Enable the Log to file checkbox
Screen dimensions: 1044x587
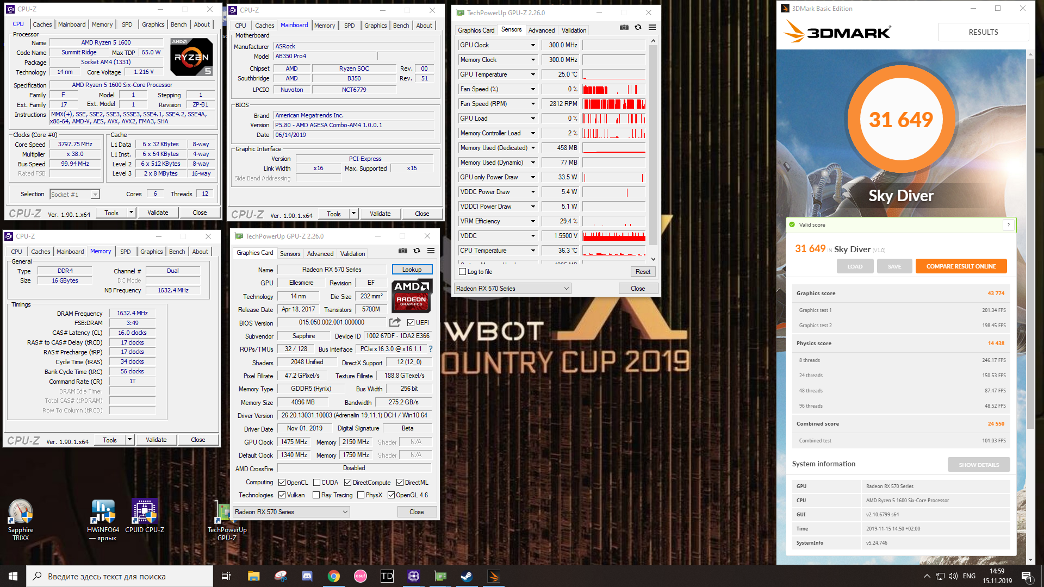click(x=463, y=272)
